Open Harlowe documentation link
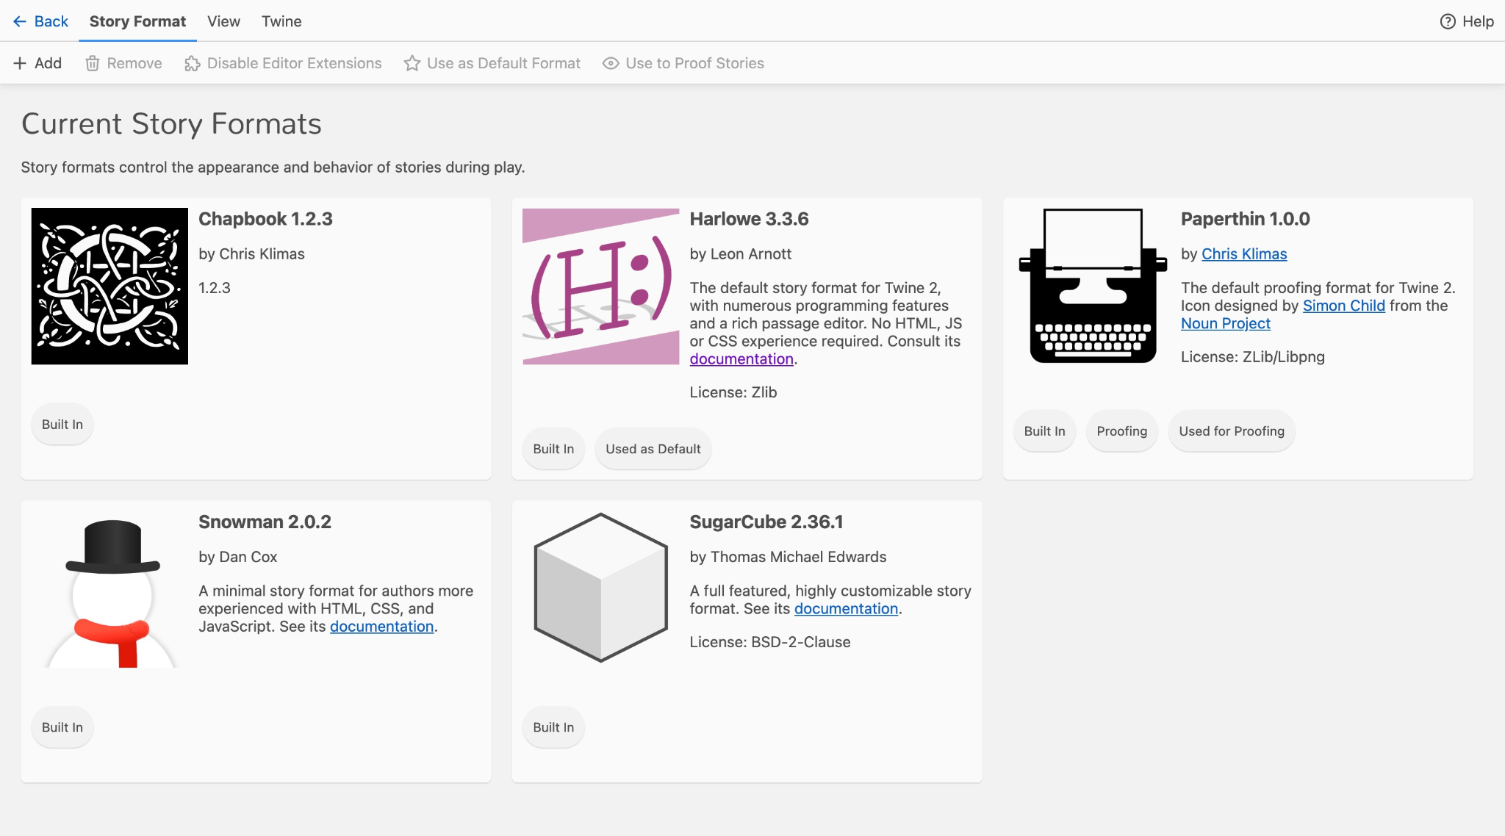This screenshot has height=836, width=1505. (741, 359)
